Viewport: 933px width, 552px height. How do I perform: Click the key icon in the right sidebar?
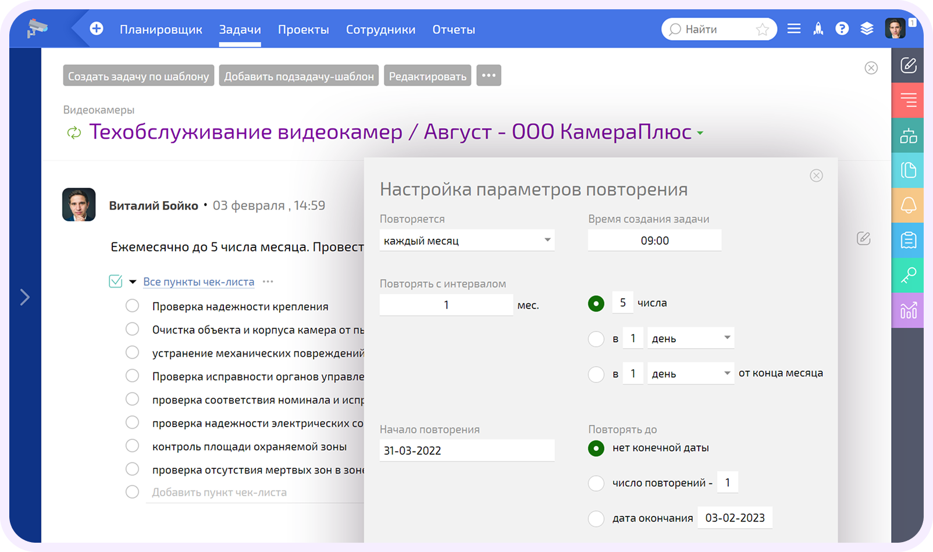tap(907, 275)
